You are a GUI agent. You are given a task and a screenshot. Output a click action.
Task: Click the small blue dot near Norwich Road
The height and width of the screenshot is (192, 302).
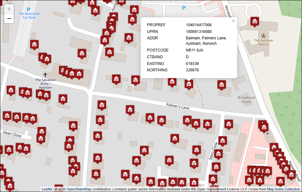(x=267, y=134)
